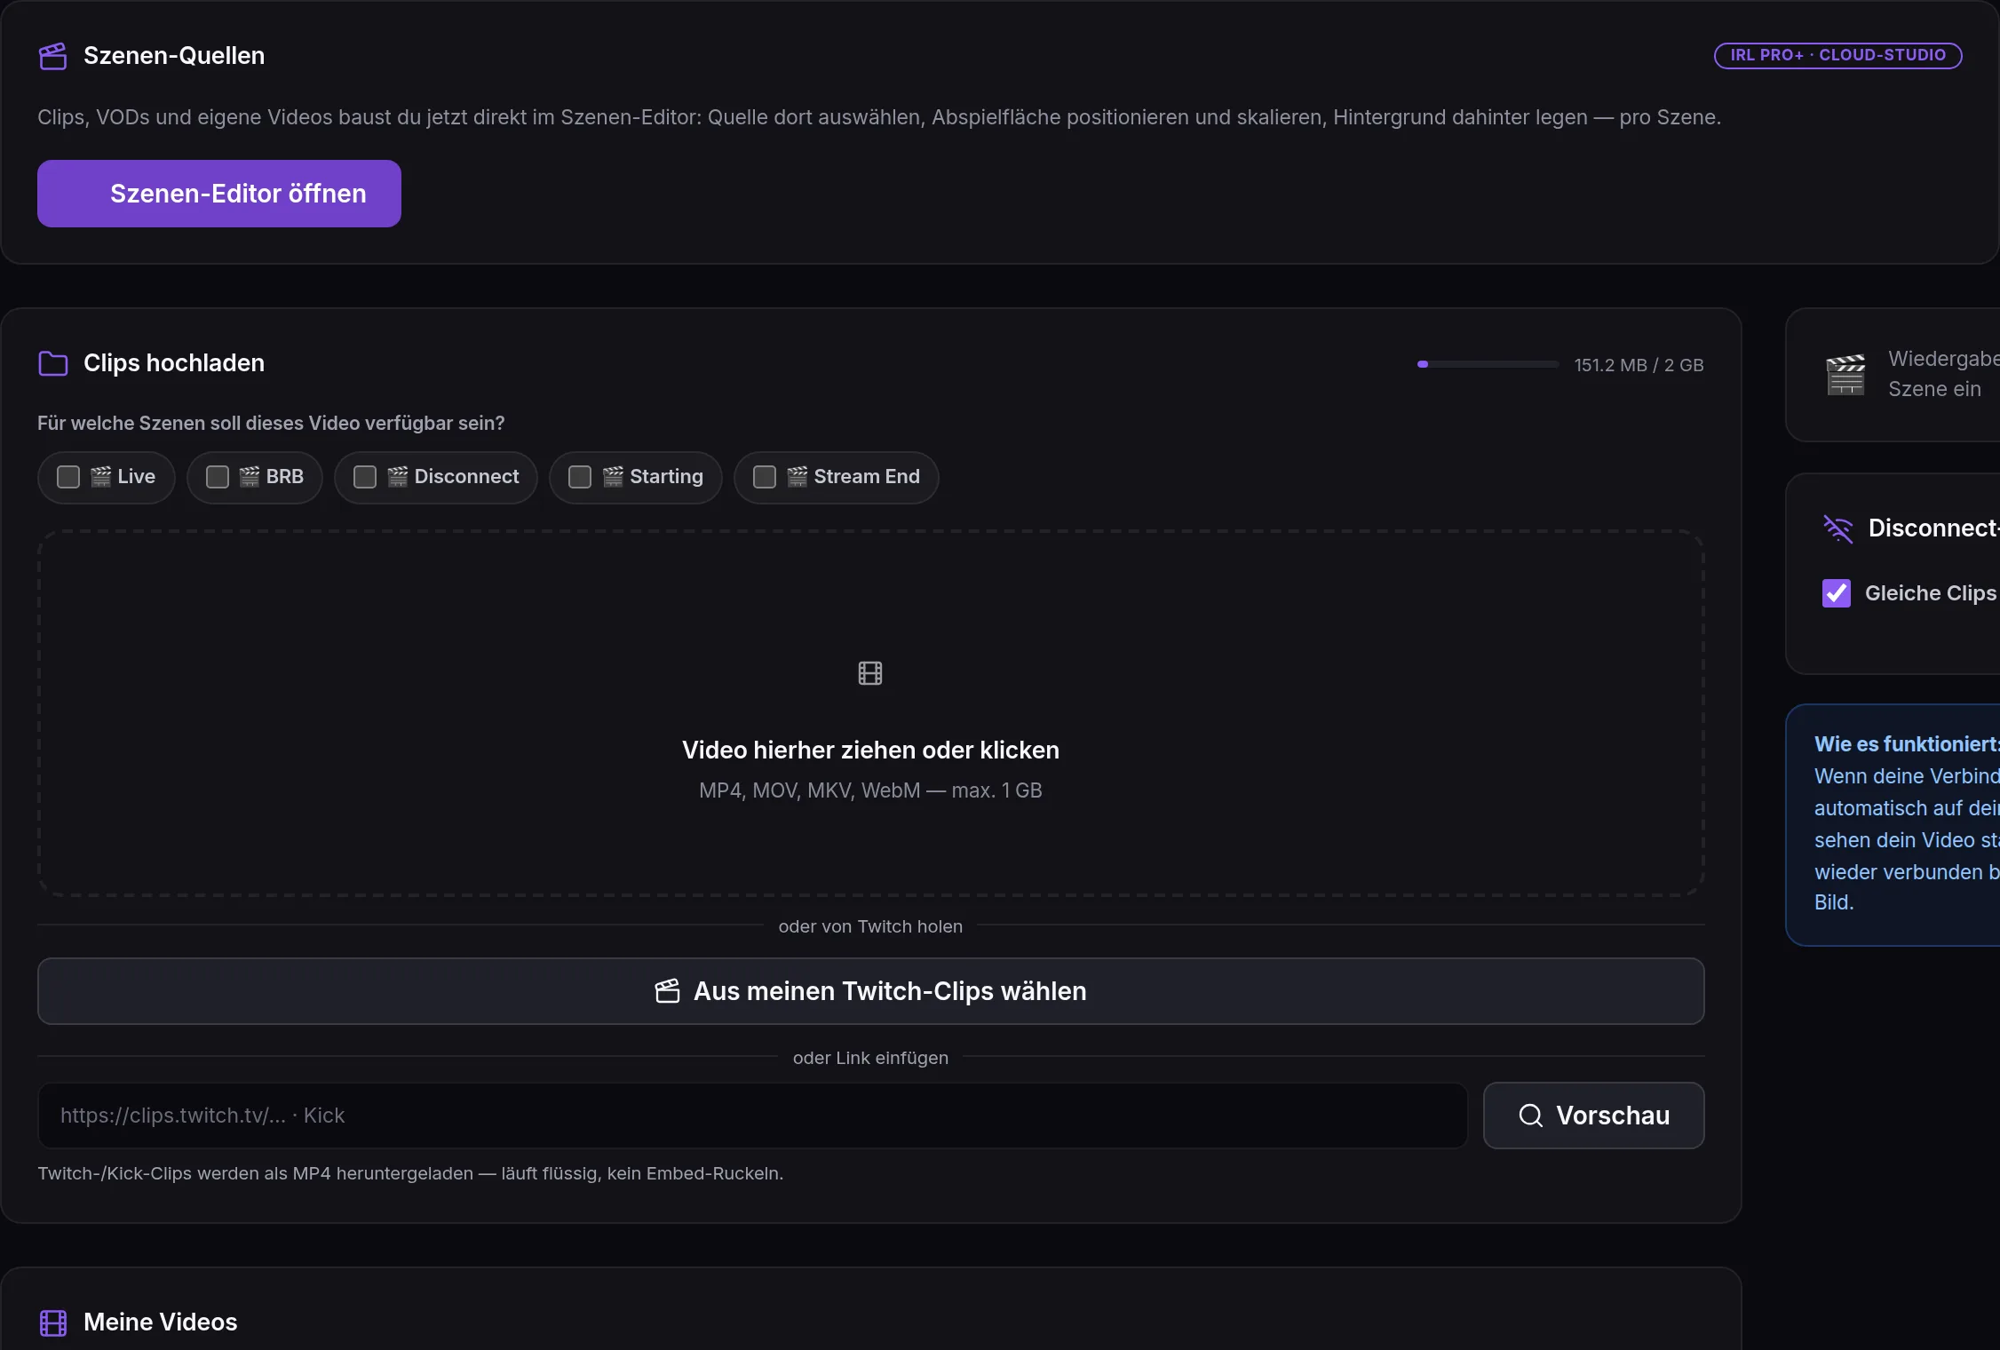Screen dimensions: 2000x1350
Task: Click the clapper emoji on the BRB chip
Action: pyautogui.click(x=250, y=477)
